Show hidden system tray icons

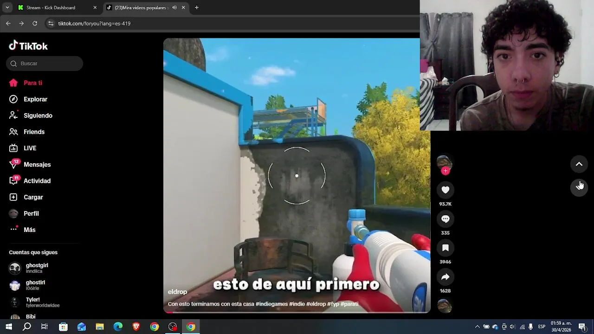[477, 327]
